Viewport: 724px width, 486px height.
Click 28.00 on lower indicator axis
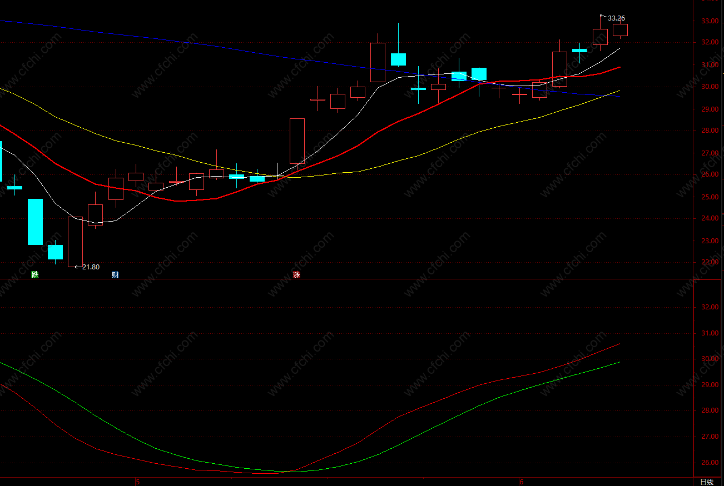click(x=709, y=410)
